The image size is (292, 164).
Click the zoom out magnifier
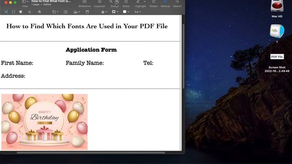(111, 2)
